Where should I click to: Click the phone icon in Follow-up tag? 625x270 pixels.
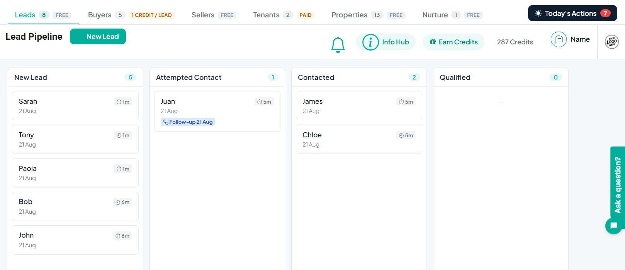click(166, 122)
